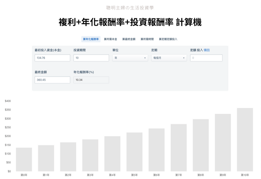
Task: Click the 投資期間 input field
Action: tap(91, 58)
